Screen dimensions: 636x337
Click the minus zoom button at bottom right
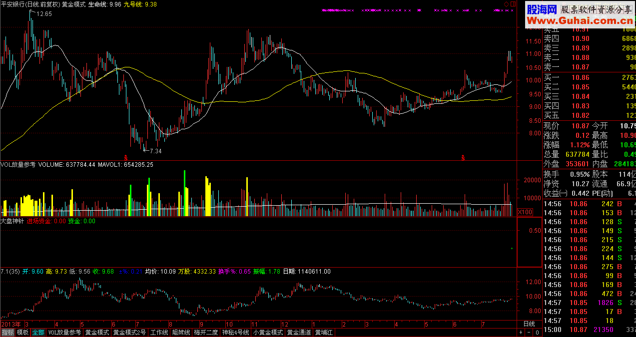pyautogui.click(x=529, y=333)
